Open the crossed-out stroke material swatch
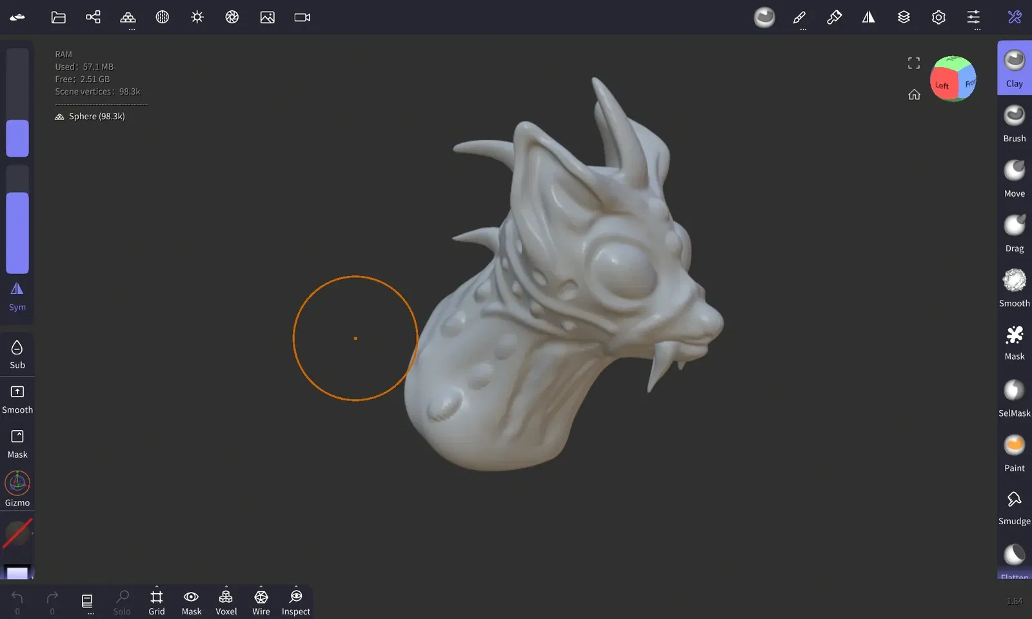This screenshot has height=619, width=1032. [x=17, y=533]
